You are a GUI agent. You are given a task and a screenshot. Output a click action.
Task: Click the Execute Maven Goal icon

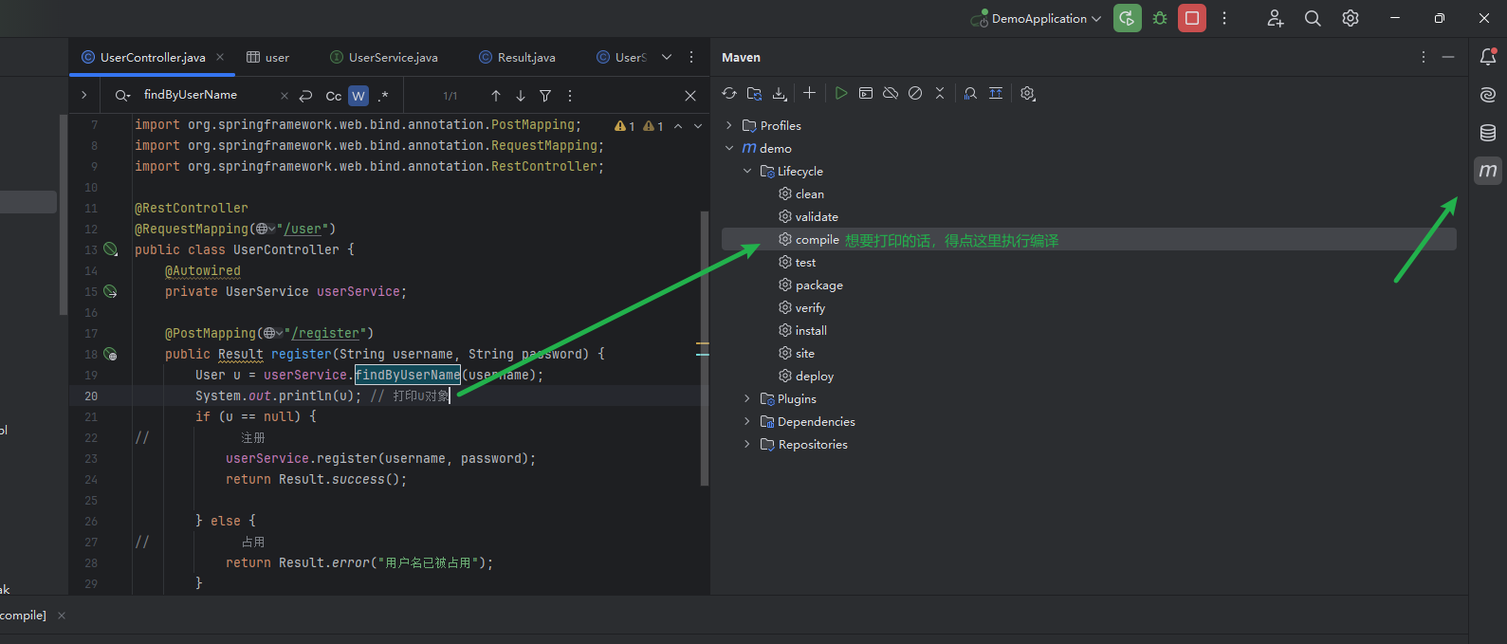coord(866,93)
